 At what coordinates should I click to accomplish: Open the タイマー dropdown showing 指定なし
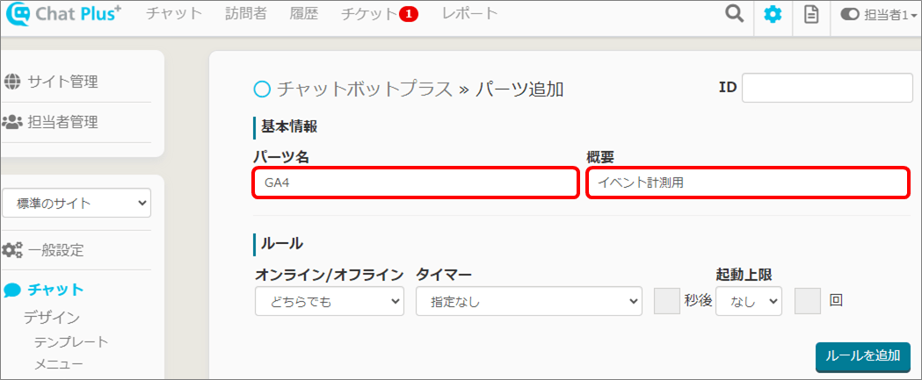click(528, 301)
